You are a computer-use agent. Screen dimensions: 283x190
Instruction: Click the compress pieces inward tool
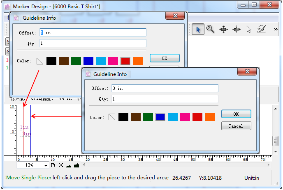[237, 30]
